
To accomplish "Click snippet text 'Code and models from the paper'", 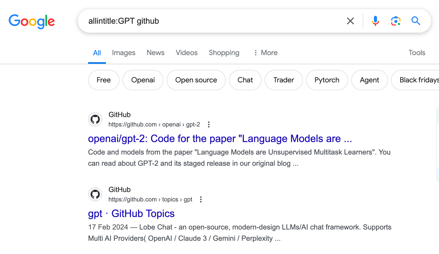I will [140, 152].
